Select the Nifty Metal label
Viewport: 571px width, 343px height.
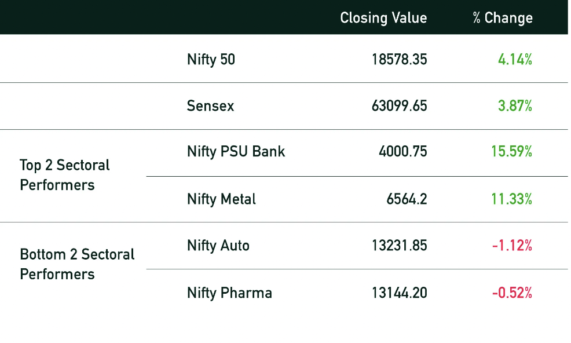221,199
